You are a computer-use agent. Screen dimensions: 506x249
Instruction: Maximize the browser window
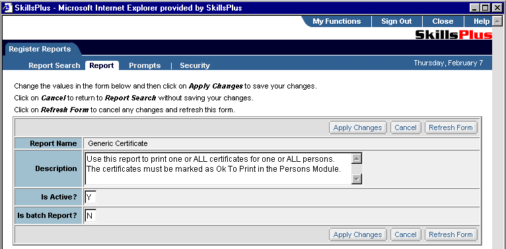[486, 8]
